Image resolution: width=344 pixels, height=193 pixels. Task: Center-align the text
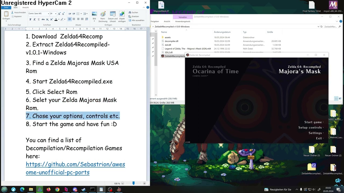pos(74,19)
